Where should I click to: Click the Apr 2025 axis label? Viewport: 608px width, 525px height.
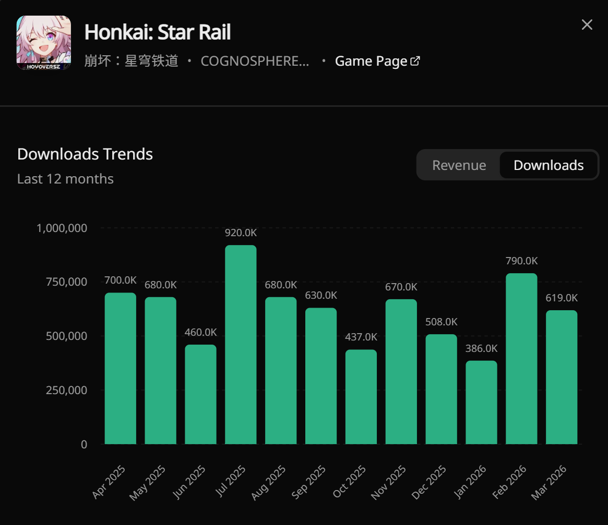pyautogui.click(x=109, y=482)
